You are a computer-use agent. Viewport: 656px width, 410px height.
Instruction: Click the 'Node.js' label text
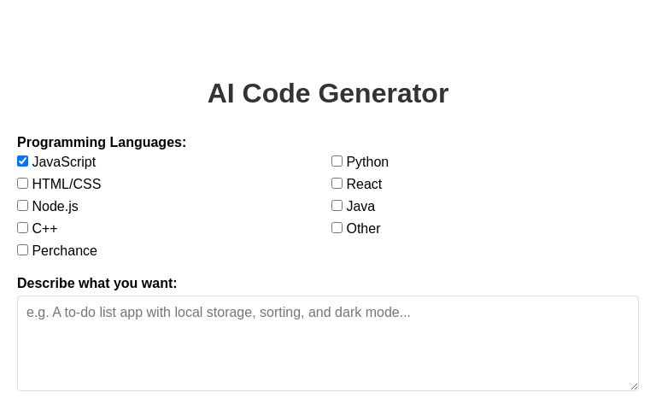(55, 207)
